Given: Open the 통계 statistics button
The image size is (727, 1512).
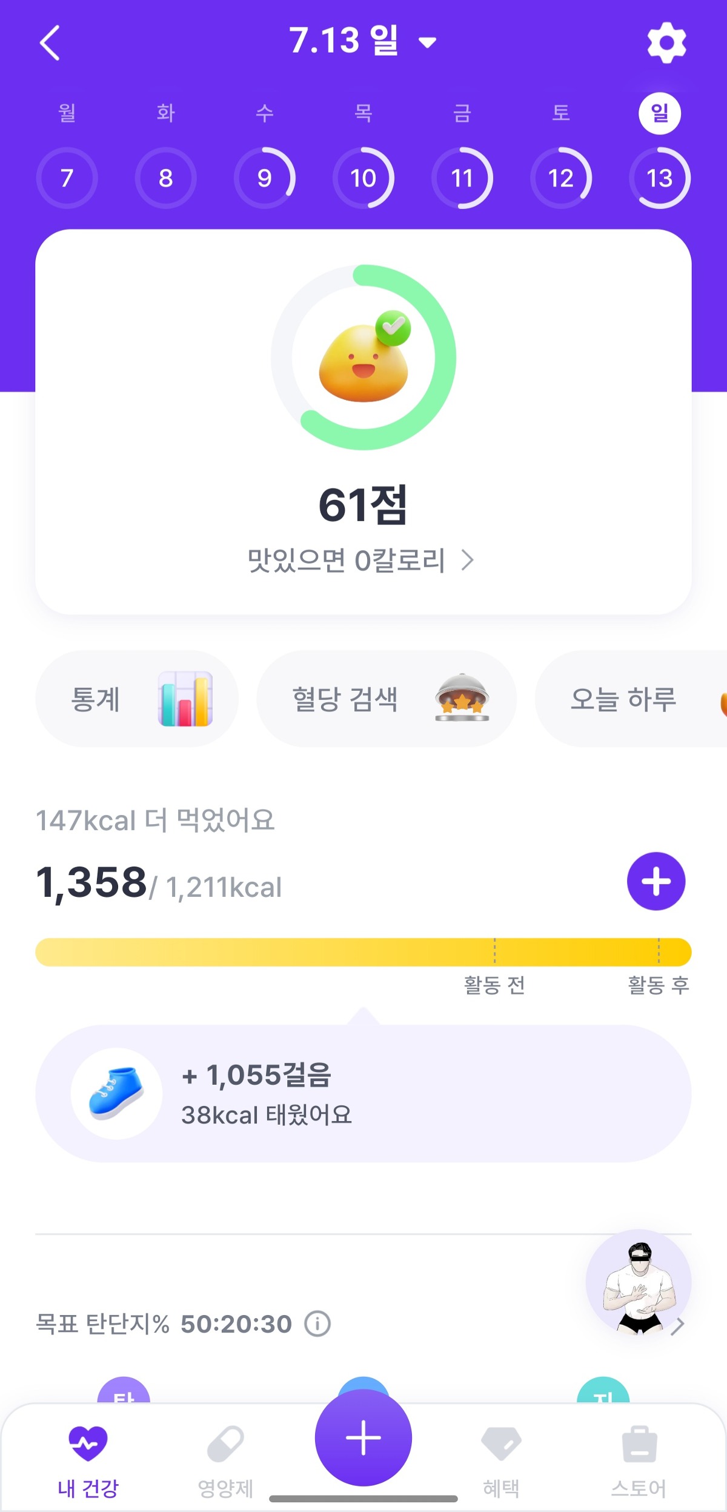Looking at the screenshot, I should point(137,699).
